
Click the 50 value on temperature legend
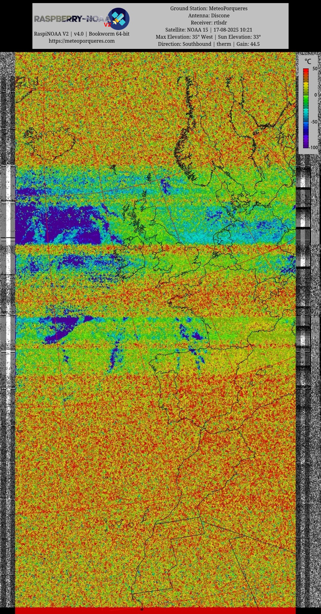[x=315, y=69]
